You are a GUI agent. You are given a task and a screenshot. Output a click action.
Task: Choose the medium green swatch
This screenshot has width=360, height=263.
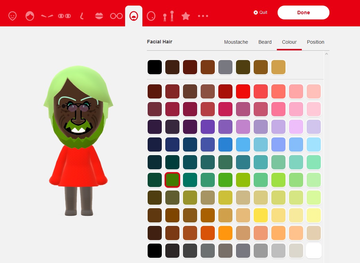pos(225,180)
